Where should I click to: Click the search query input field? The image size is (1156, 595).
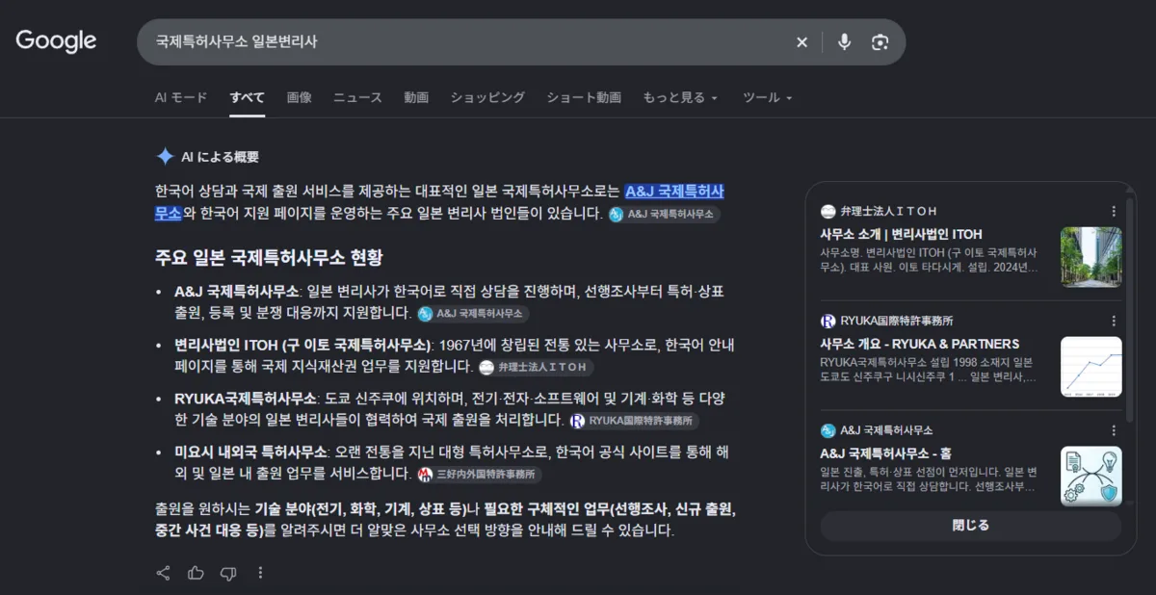467,42
